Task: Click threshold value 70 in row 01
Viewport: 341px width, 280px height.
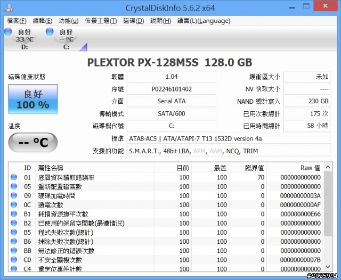Action: pyautogui.click(x=261, y=177)
